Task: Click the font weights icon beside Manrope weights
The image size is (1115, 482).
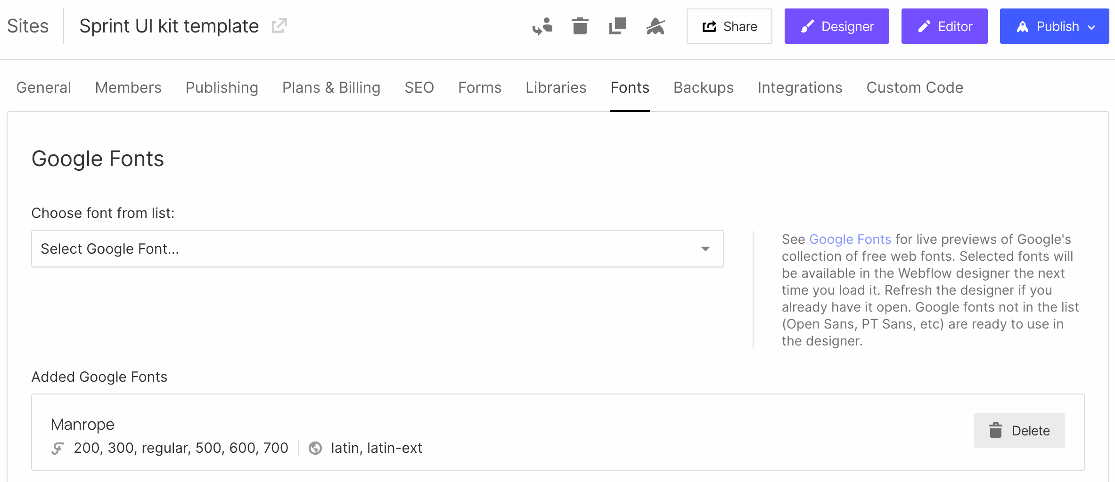Action: pos(57,448)
